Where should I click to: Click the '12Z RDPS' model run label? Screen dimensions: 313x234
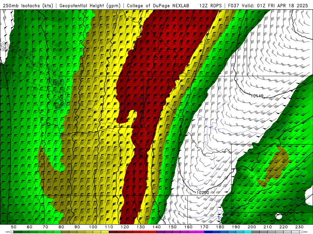210,5
